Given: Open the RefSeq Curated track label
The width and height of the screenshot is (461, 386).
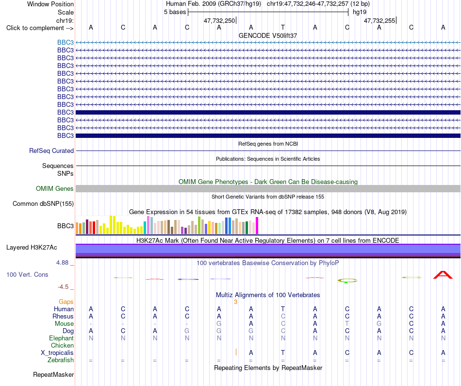Looking at the screenshot, I should (x=51, y=151).
